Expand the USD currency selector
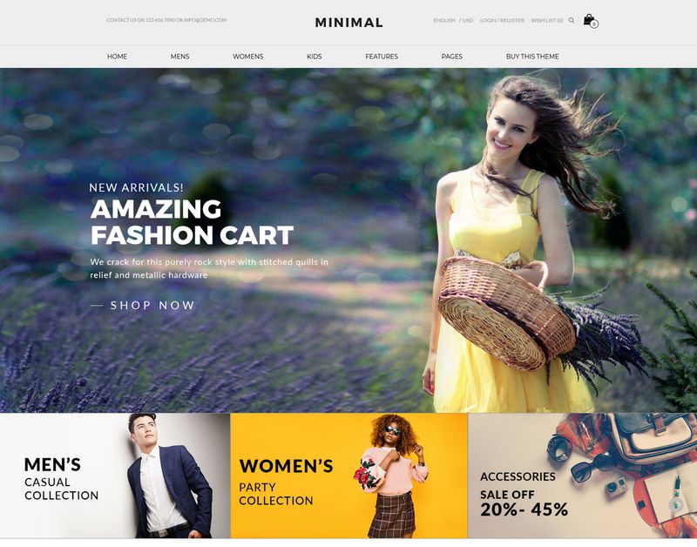697x547 pixels. 468,20
